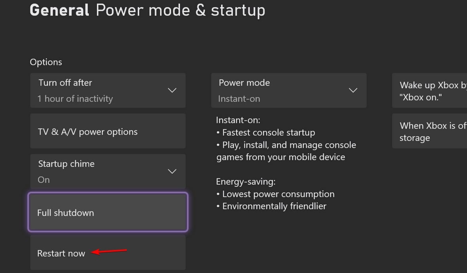Click the "Fastest console startup" bullet text
Viewport: 467px width, 273px height.
click(x=269, y=133)
